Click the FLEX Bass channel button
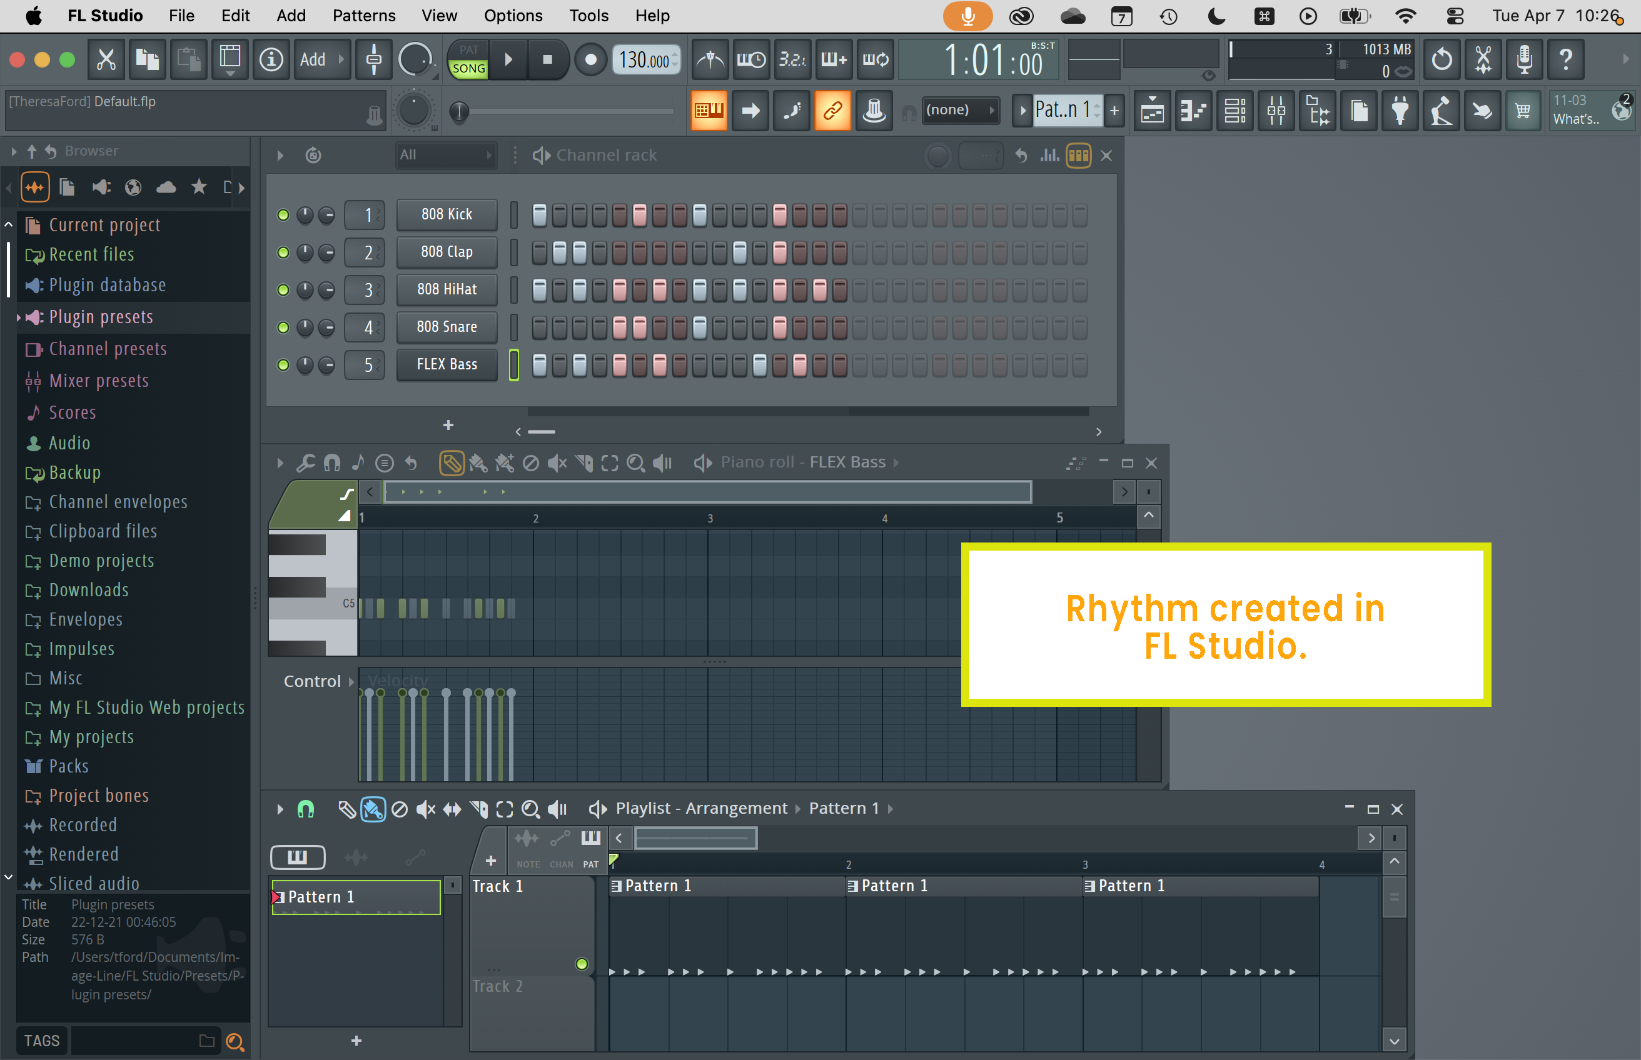 click(x=447, y=365)
